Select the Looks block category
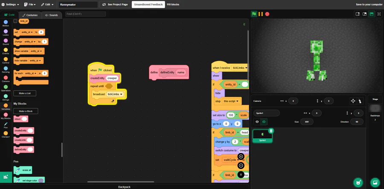The width and height of the screenshot is (384, 189). click(6, 32)
